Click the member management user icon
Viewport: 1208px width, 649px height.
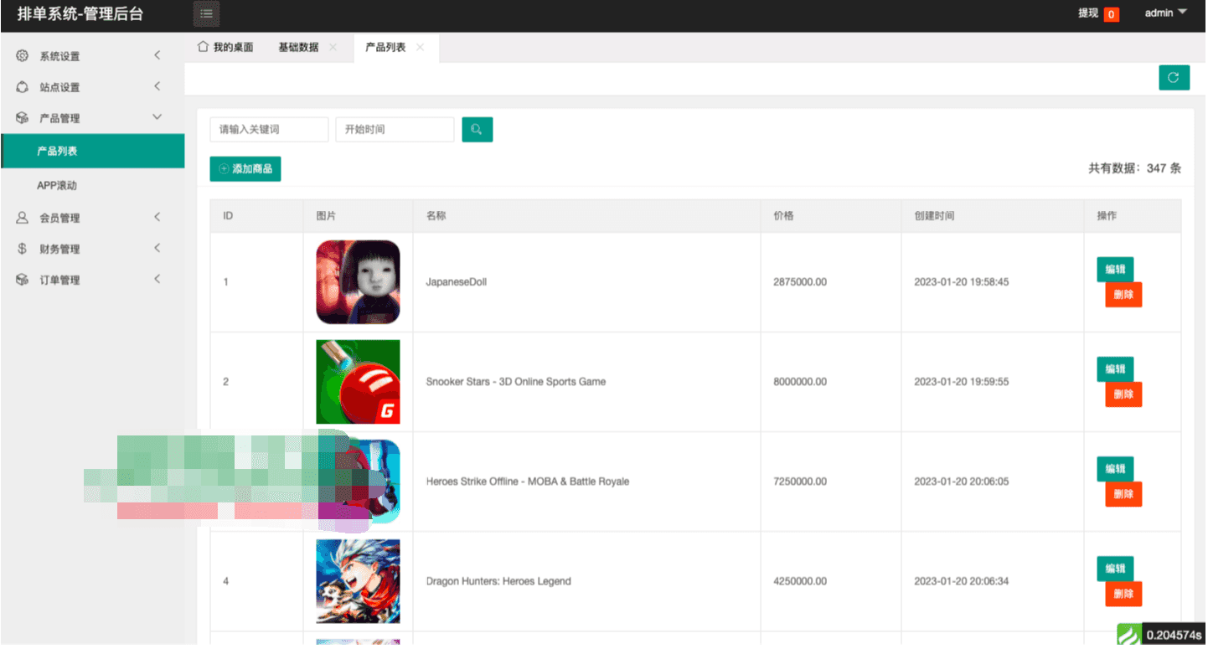(x=23, y=218)
